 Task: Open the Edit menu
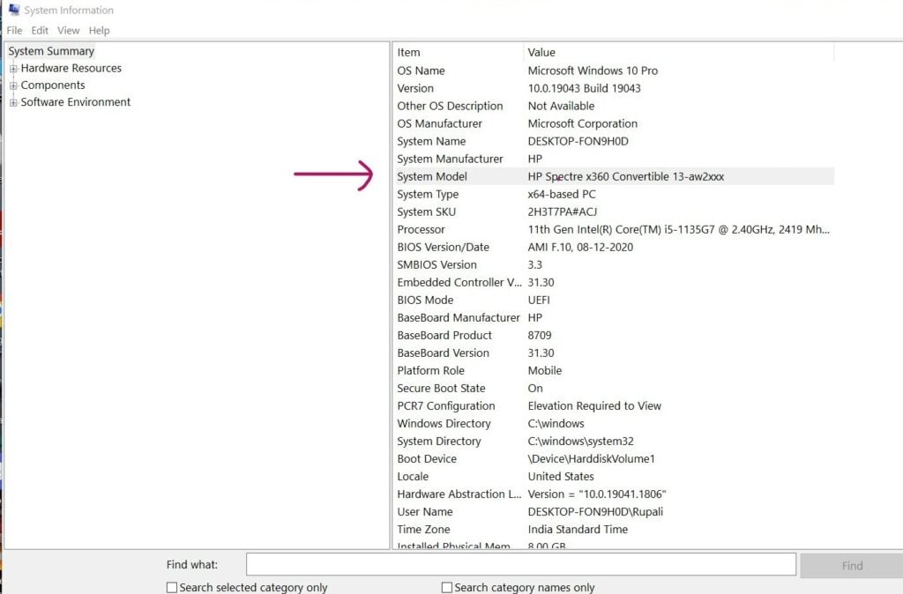coord(40,30)
